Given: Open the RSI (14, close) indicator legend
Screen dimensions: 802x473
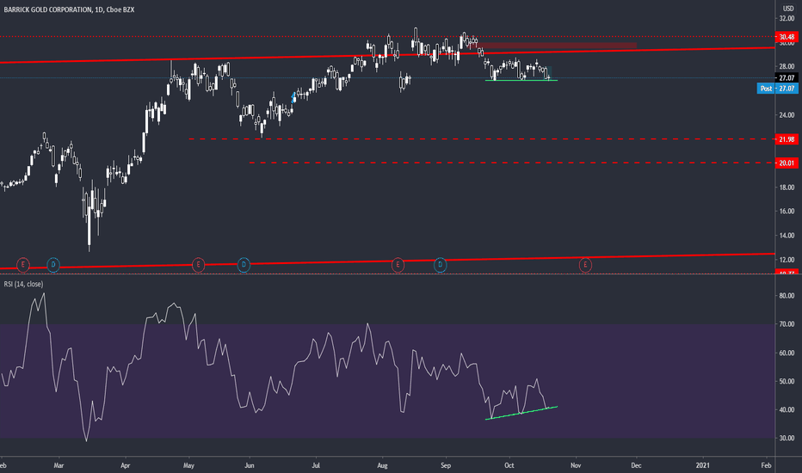Looking at the screenshot, I should (x=23, y=284).
